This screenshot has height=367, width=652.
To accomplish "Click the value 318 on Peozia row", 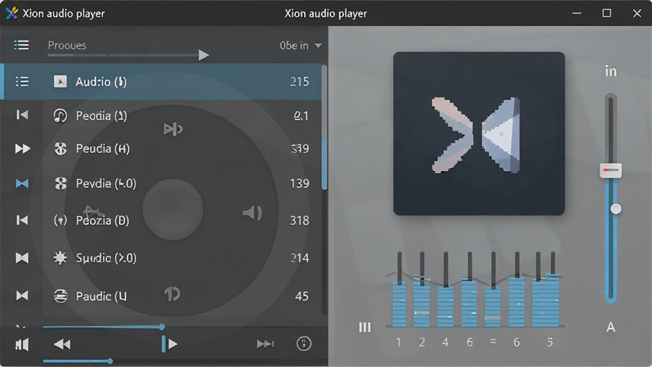I will coord(299,220).
